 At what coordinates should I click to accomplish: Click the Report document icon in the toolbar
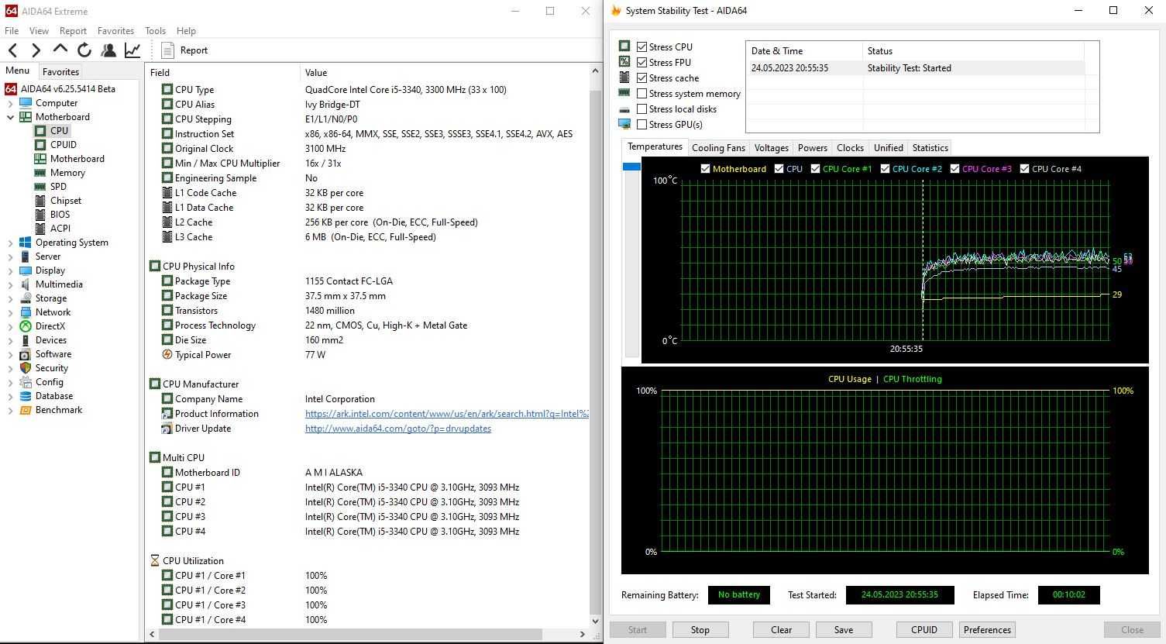167,50
